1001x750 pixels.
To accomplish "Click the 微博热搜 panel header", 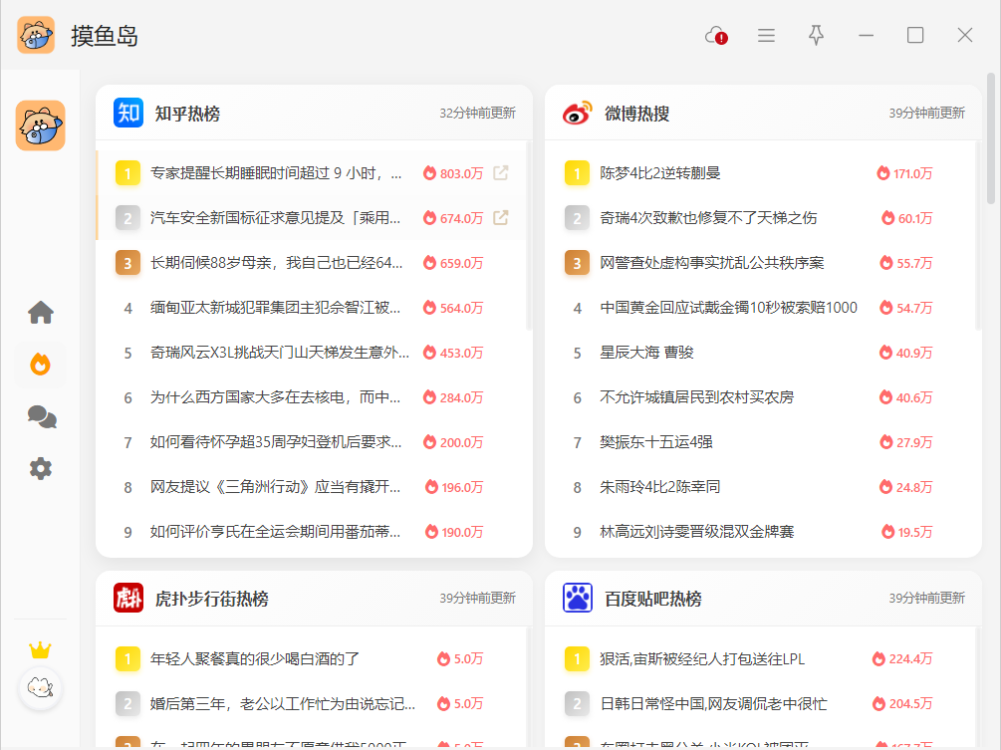I will tap(637, 114).
